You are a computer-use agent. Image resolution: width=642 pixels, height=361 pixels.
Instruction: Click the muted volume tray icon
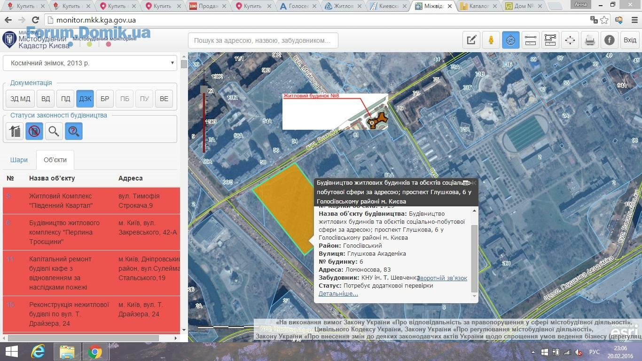[x=579, y=352]
